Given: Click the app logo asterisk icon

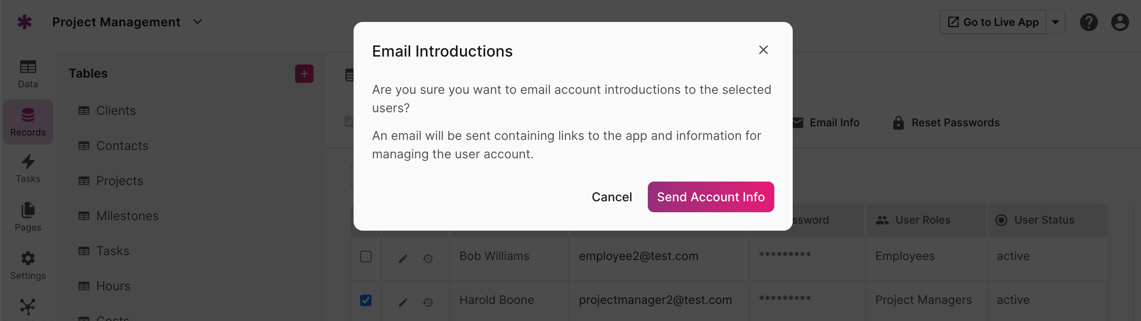Looking at the screenshot, I should coord(24,21).
